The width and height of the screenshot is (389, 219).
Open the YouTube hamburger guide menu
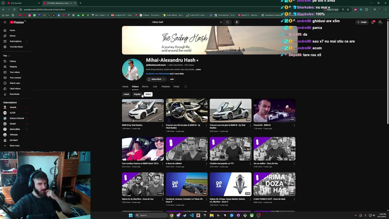(5, 22)
